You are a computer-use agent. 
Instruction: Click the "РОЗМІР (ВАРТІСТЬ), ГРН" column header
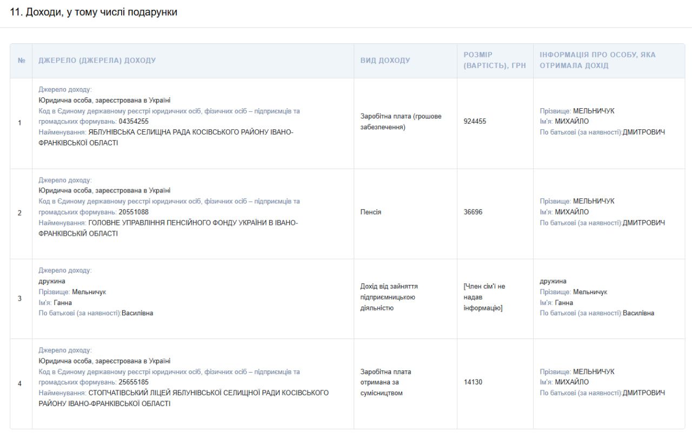[494, 60]
